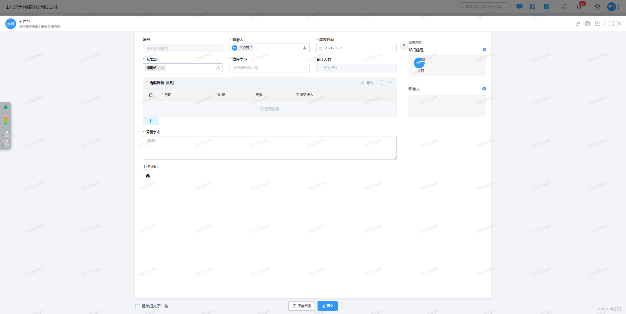Expand form to fullscreen from header
Image resolution: width=626 pixels, height=314 pixels.
(x=611, y=23)
